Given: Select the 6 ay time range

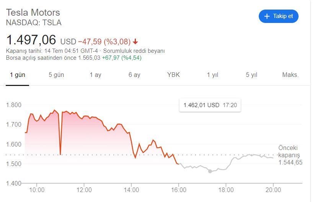Looking at the screenshot, I should click(134, 75).
